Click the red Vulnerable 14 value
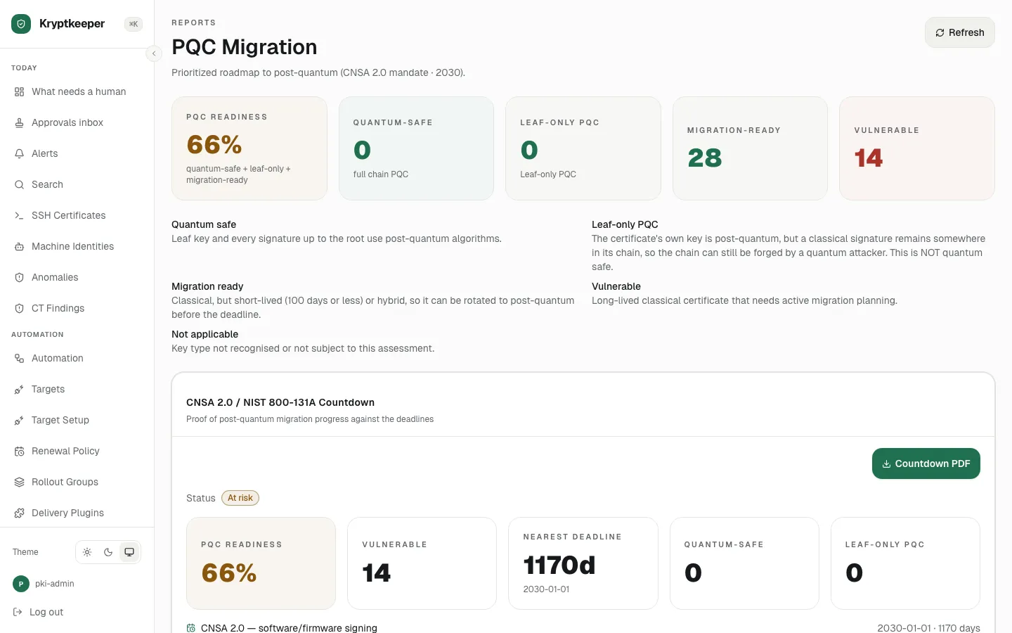The height and width of the screenshot is (633, 1012). (869, 158)
